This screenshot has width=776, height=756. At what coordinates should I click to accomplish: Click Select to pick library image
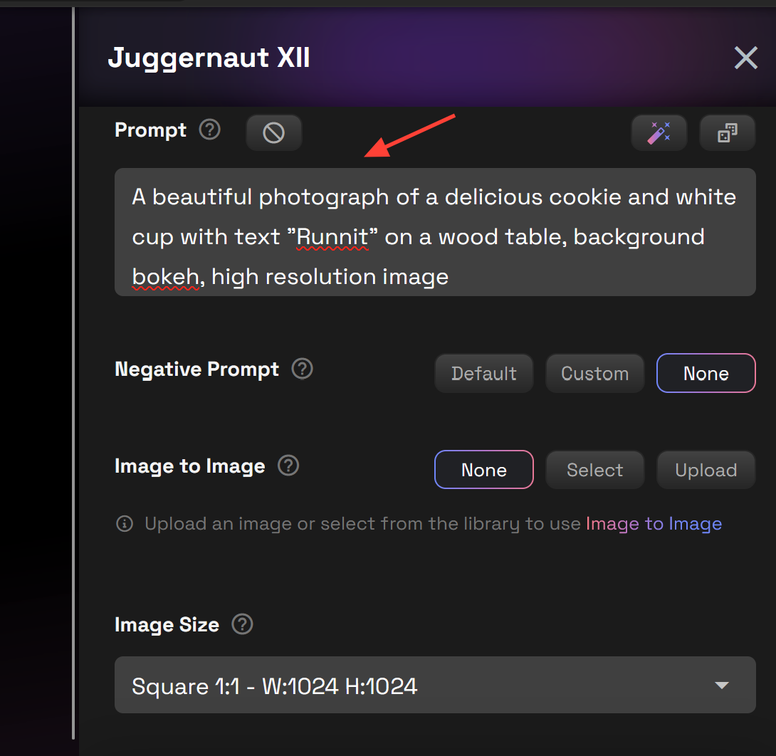(594, 470)
